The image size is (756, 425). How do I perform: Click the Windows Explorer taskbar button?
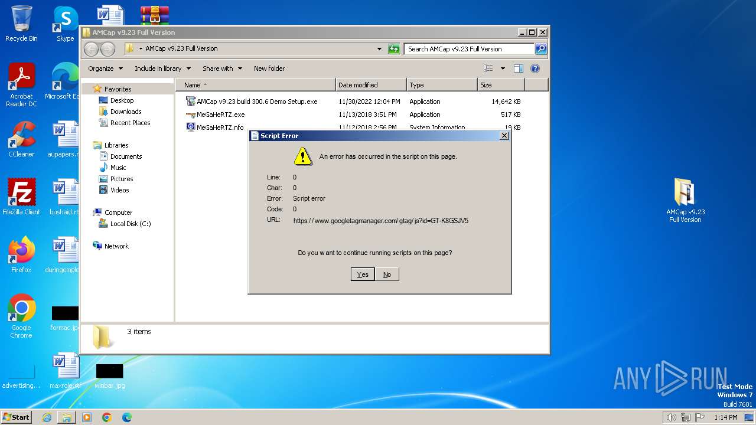tap(67, 417)
